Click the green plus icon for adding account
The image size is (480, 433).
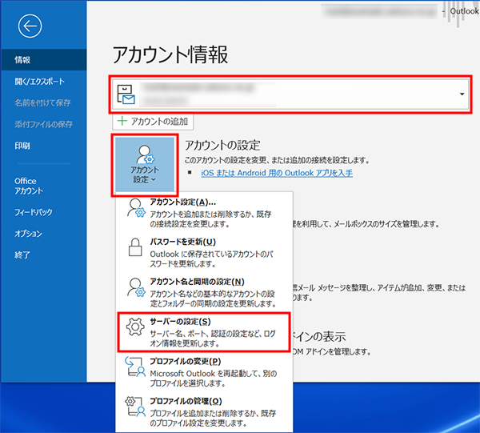point(122,121)
